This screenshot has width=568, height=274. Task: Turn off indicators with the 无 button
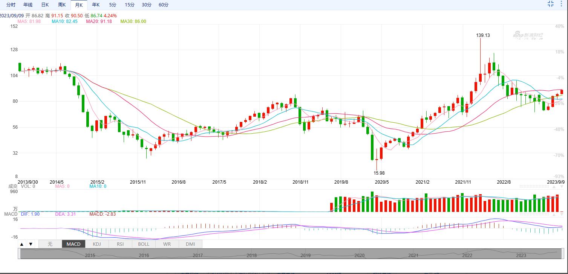(50, 244)
